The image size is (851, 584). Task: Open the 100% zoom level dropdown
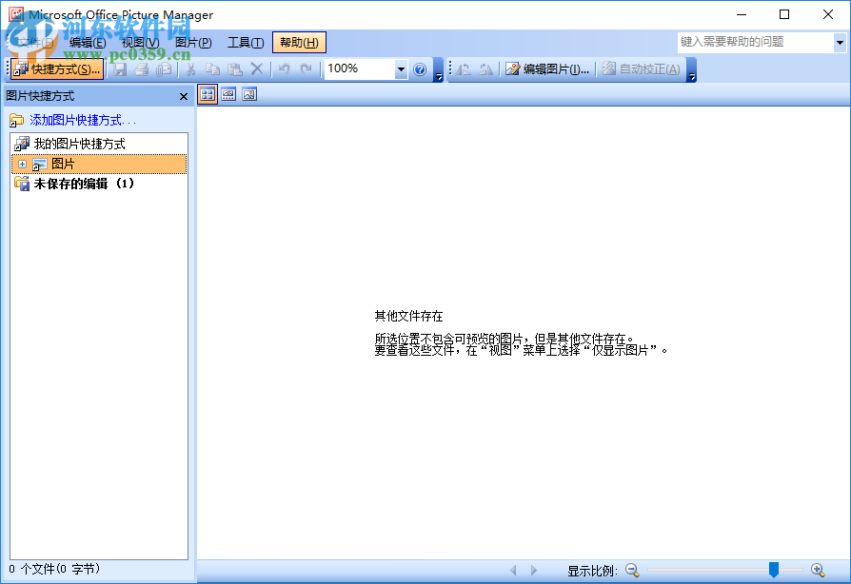[400, 68]
